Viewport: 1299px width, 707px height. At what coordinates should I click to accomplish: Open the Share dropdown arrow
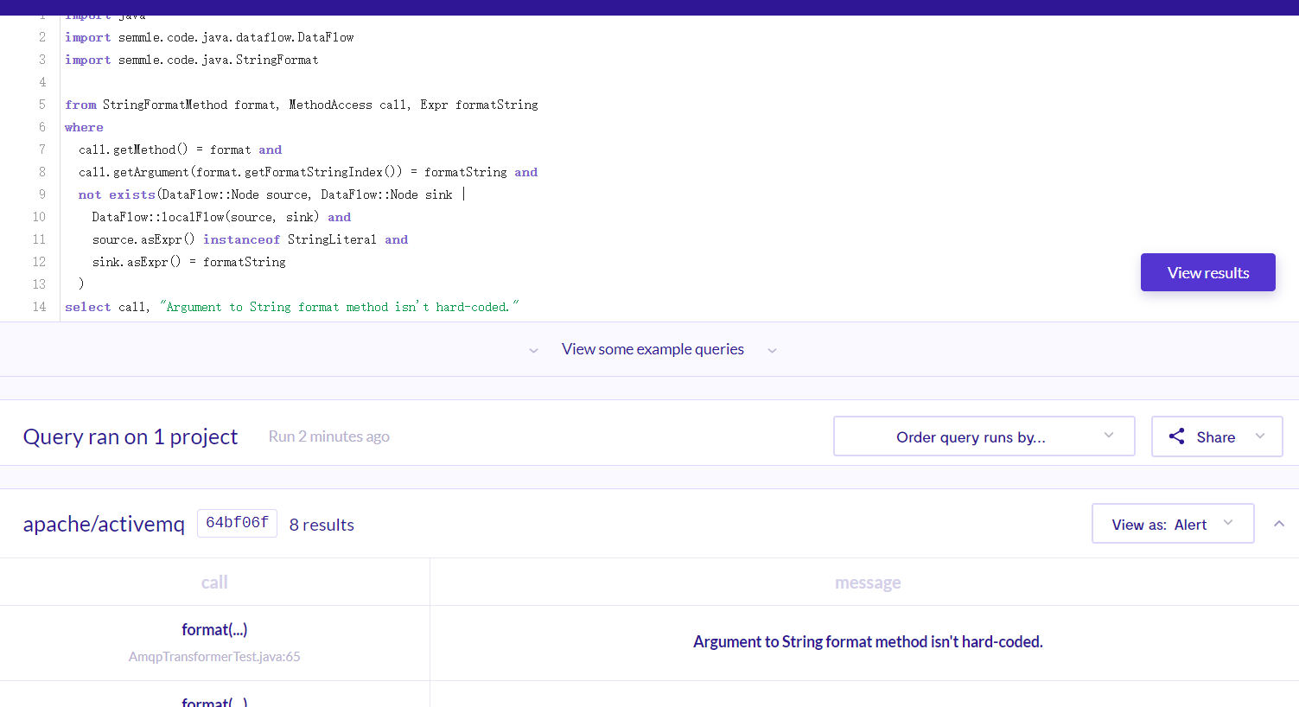(x=1260, y=436)
